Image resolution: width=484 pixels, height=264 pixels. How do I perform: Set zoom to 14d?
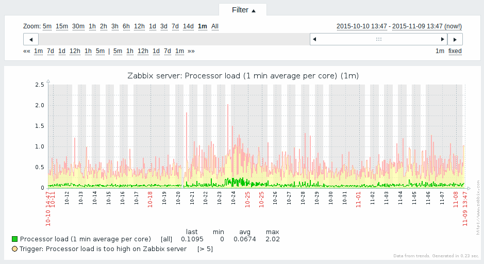pyautogui.click(x=188, y=26)
